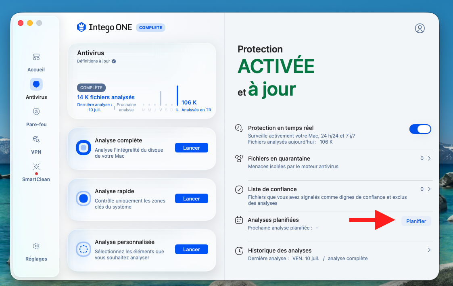This screenshot has height=286, width=453.
Task: Click "Analyses planifiées" title
Action: pyautogui.click(x=273, y=220)
